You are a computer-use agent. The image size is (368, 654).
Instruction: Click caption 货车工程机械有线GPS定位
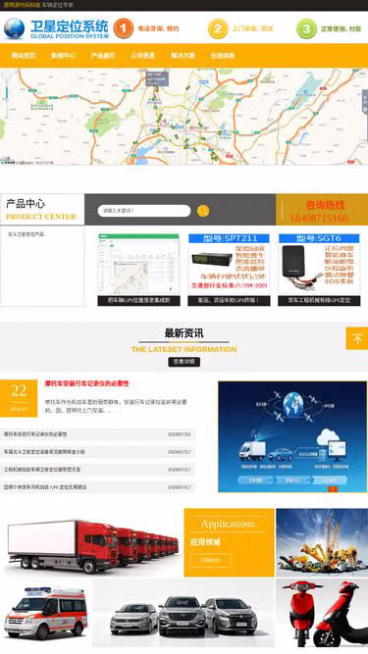coord(319,300)
